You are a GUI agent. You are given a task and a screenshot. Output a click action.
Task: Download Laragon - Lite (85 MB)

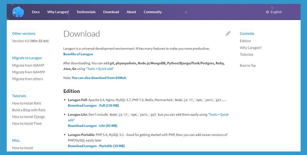pos(92,126)
